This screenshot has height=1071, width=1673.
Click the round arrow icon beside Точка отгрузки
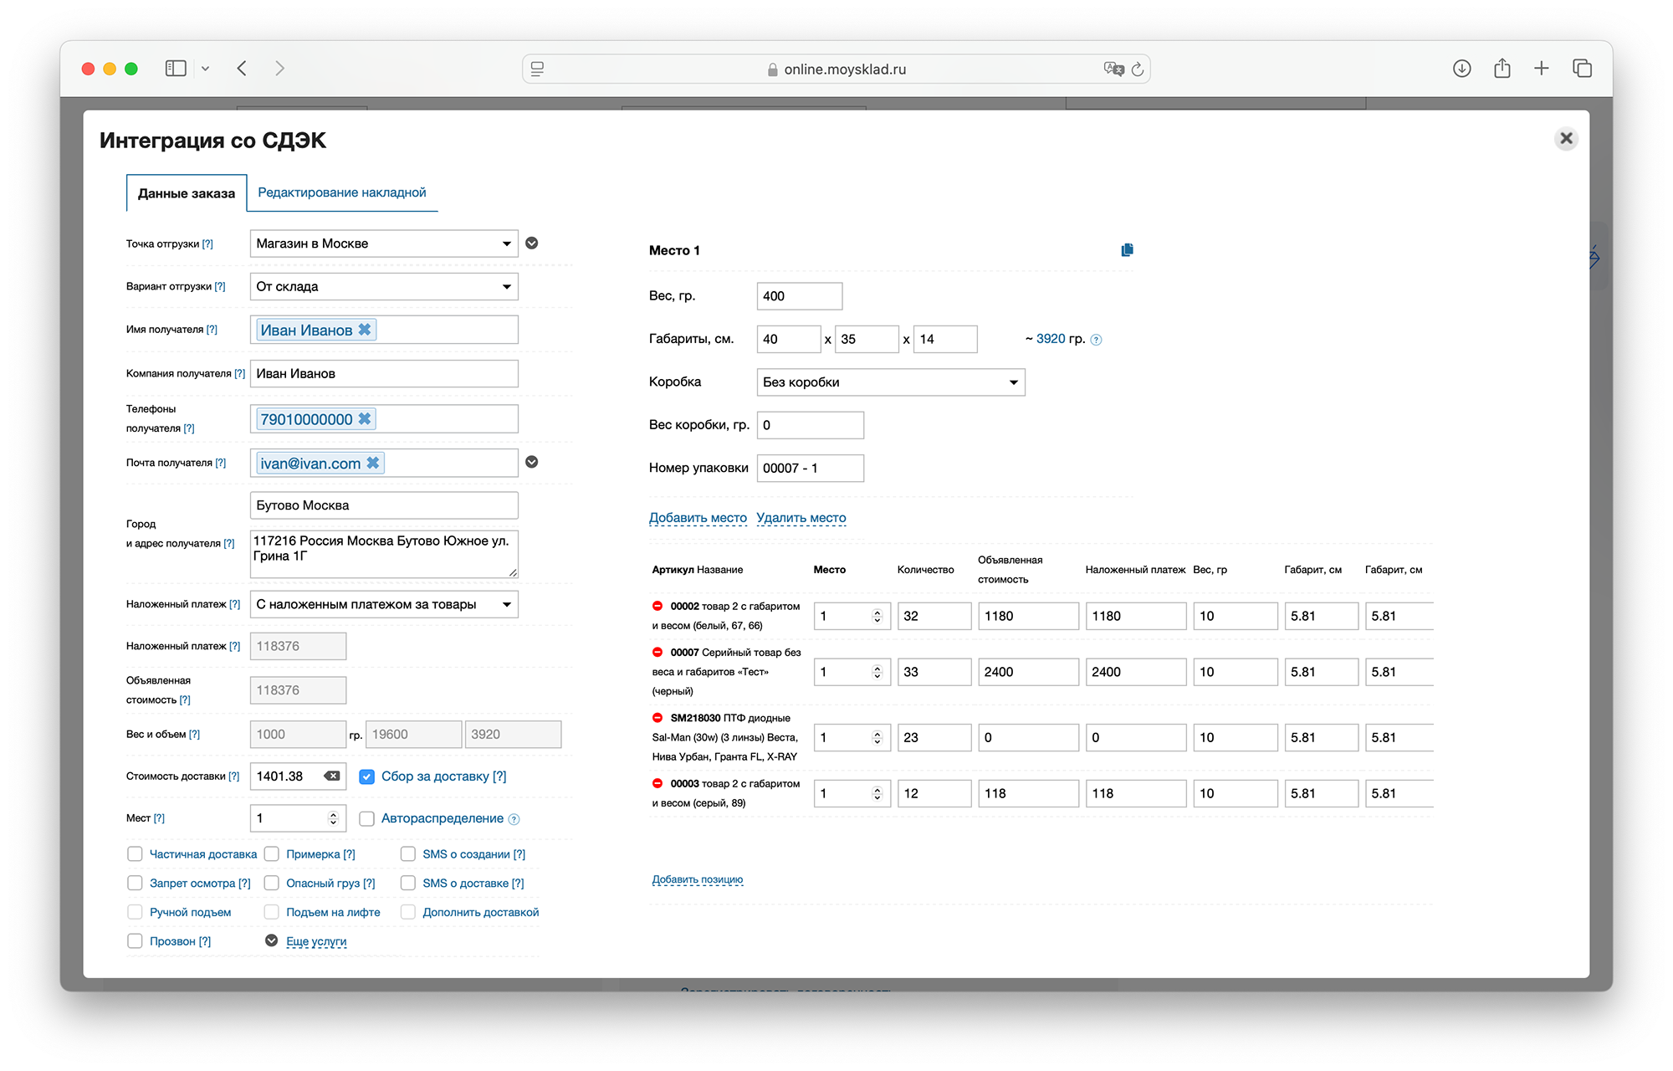532,243
